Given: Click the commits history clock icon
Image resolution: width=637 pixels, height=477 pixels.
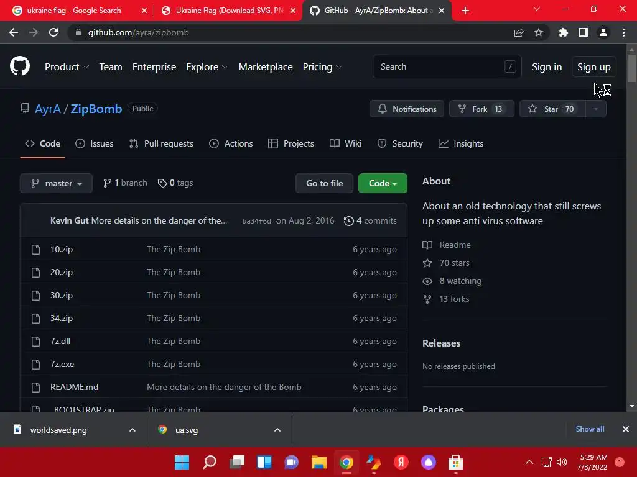Looking at the screenshot, I should click(x=348, y=220).
